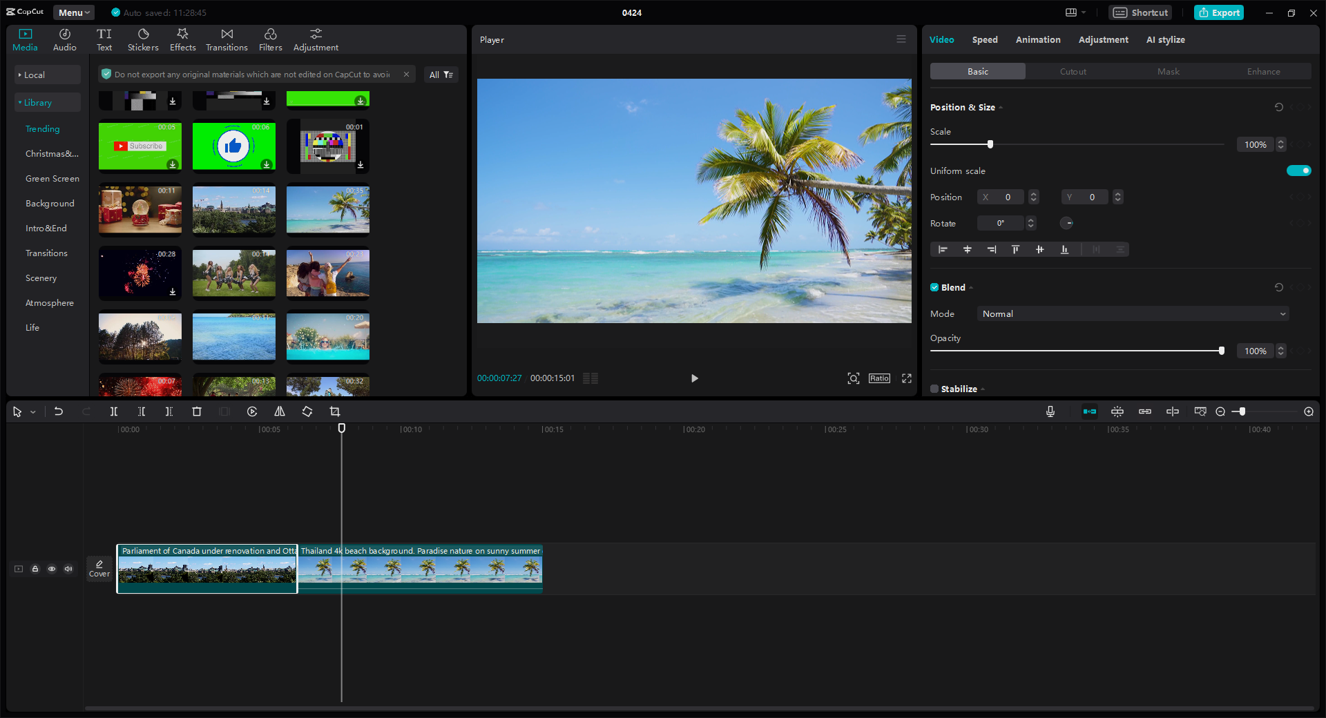
Task: Mirror the selected clip horizontally
Action: (280, 411)
